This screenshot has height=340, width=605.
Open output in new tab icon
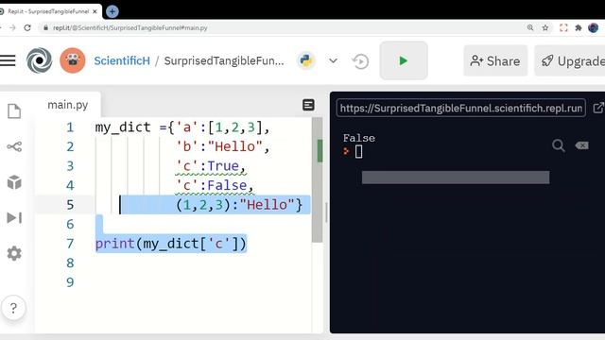pos(598,108)
